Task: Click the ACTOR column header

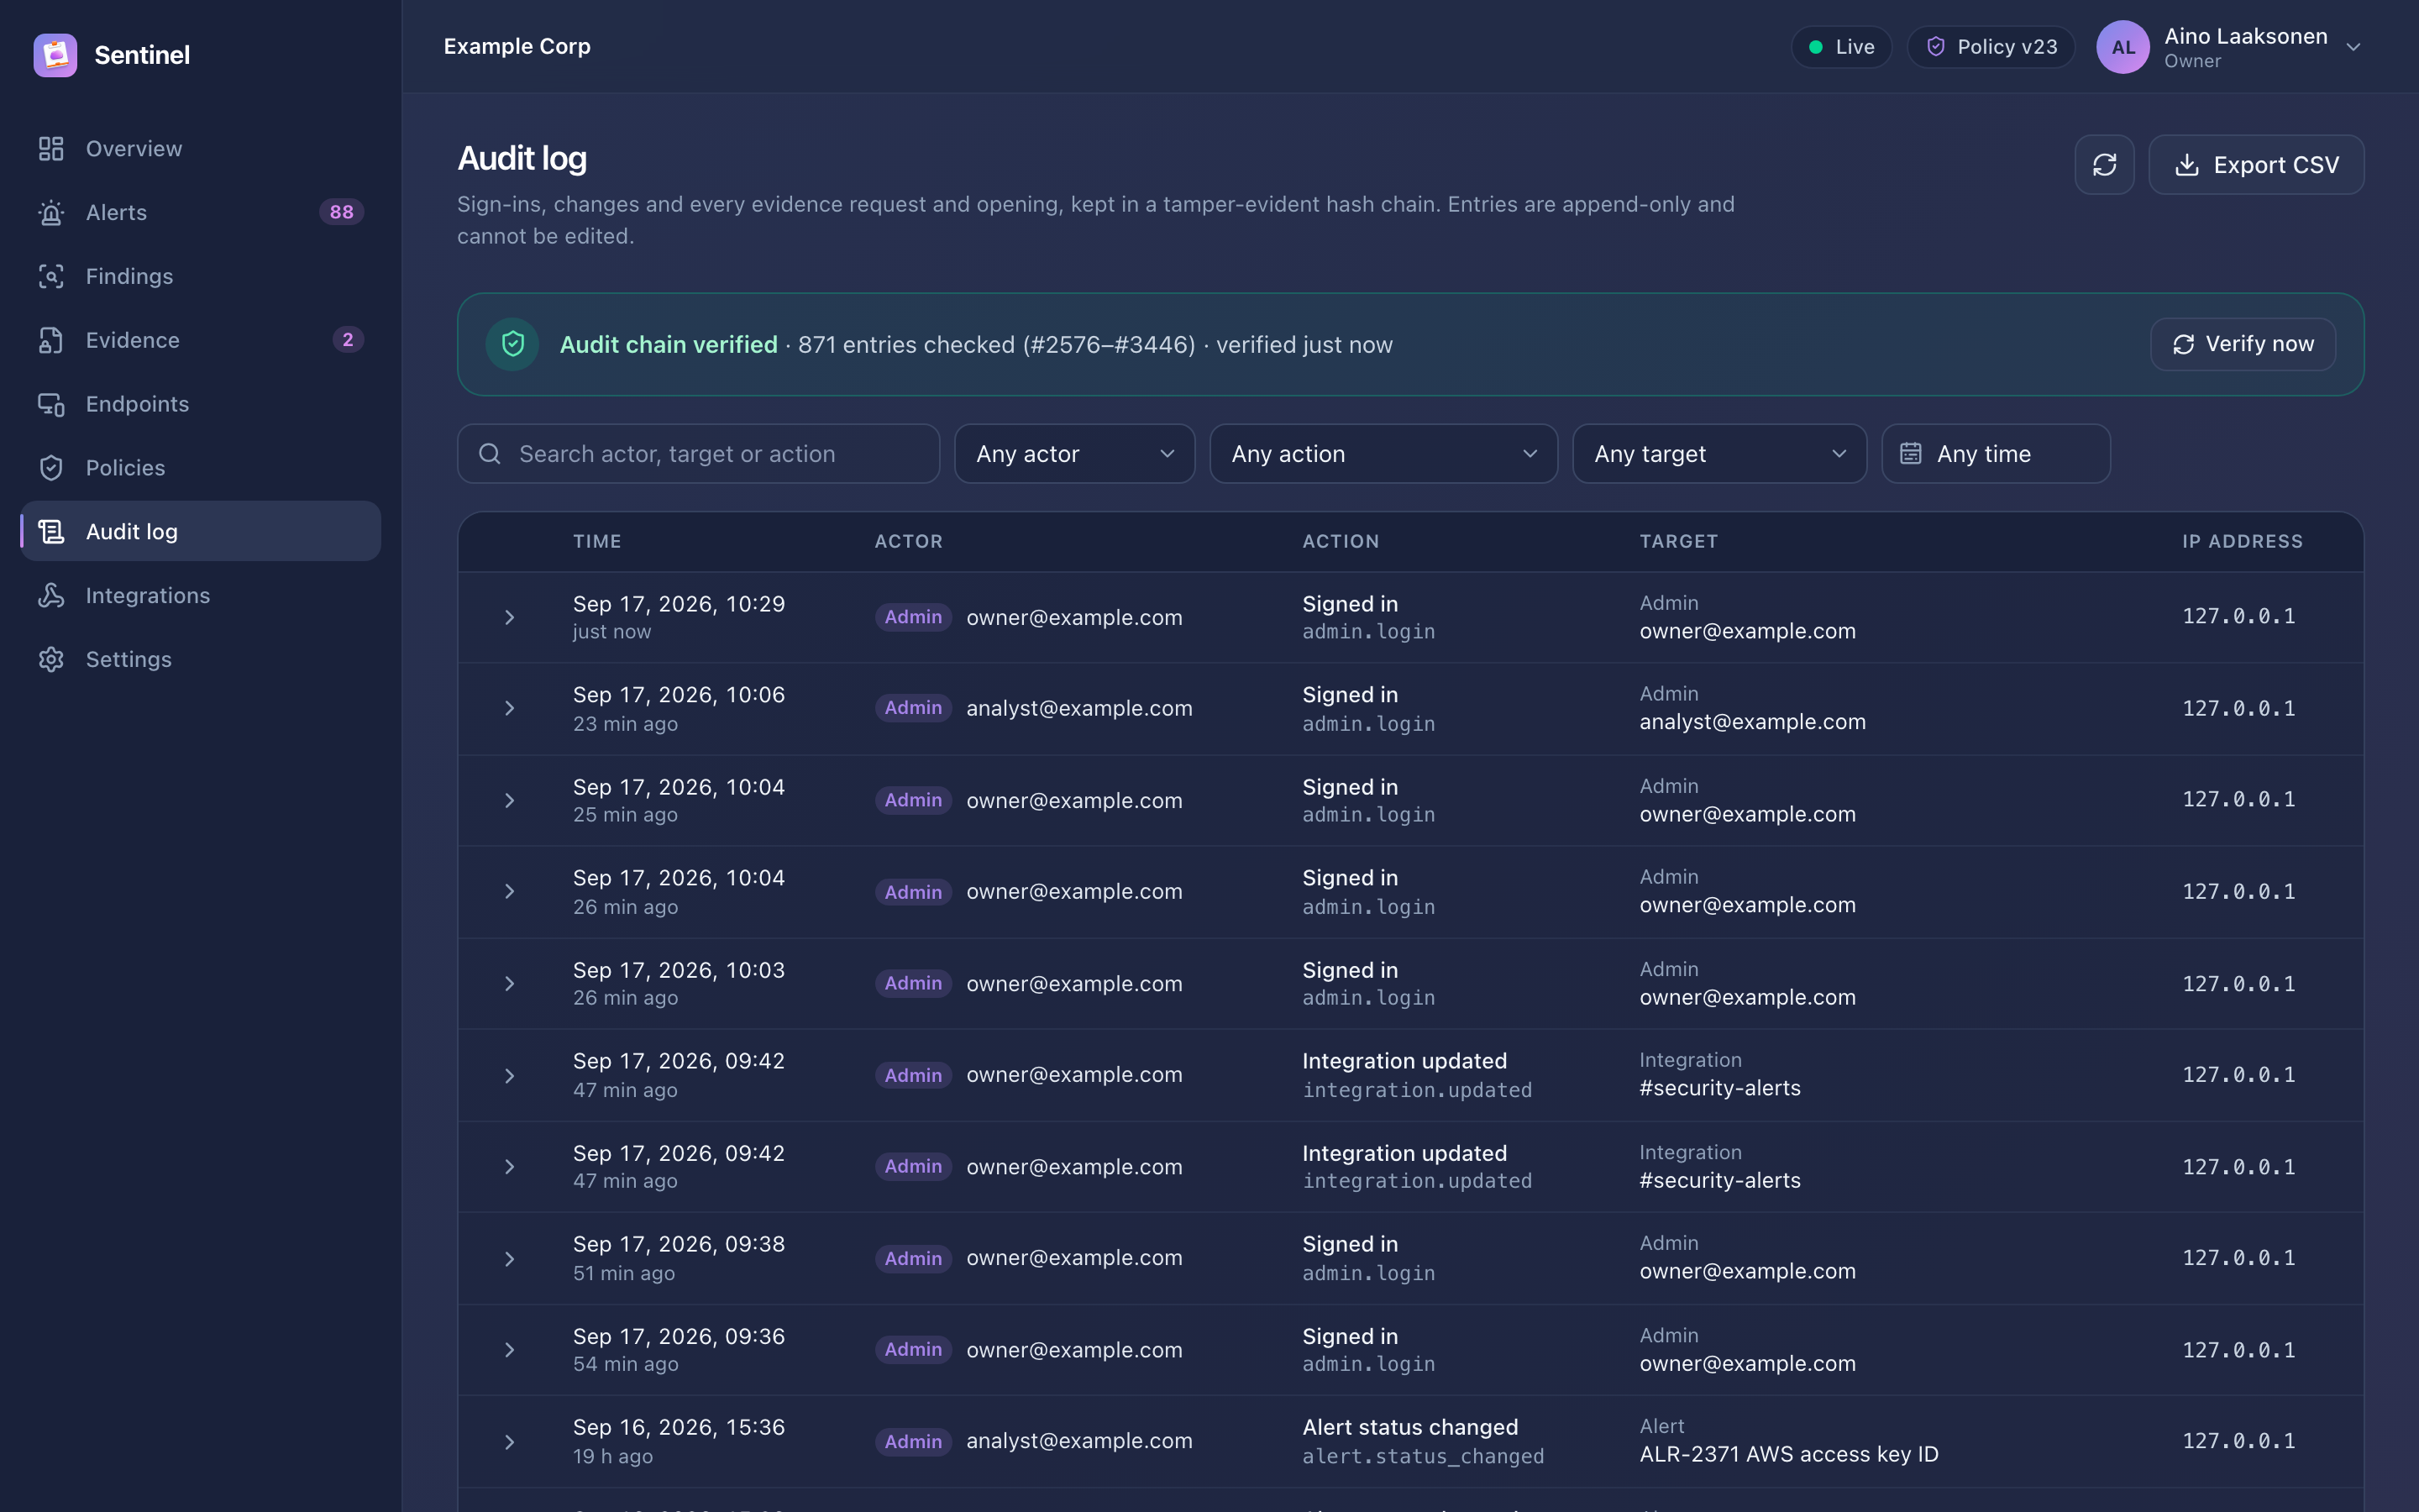Action: 909,541
